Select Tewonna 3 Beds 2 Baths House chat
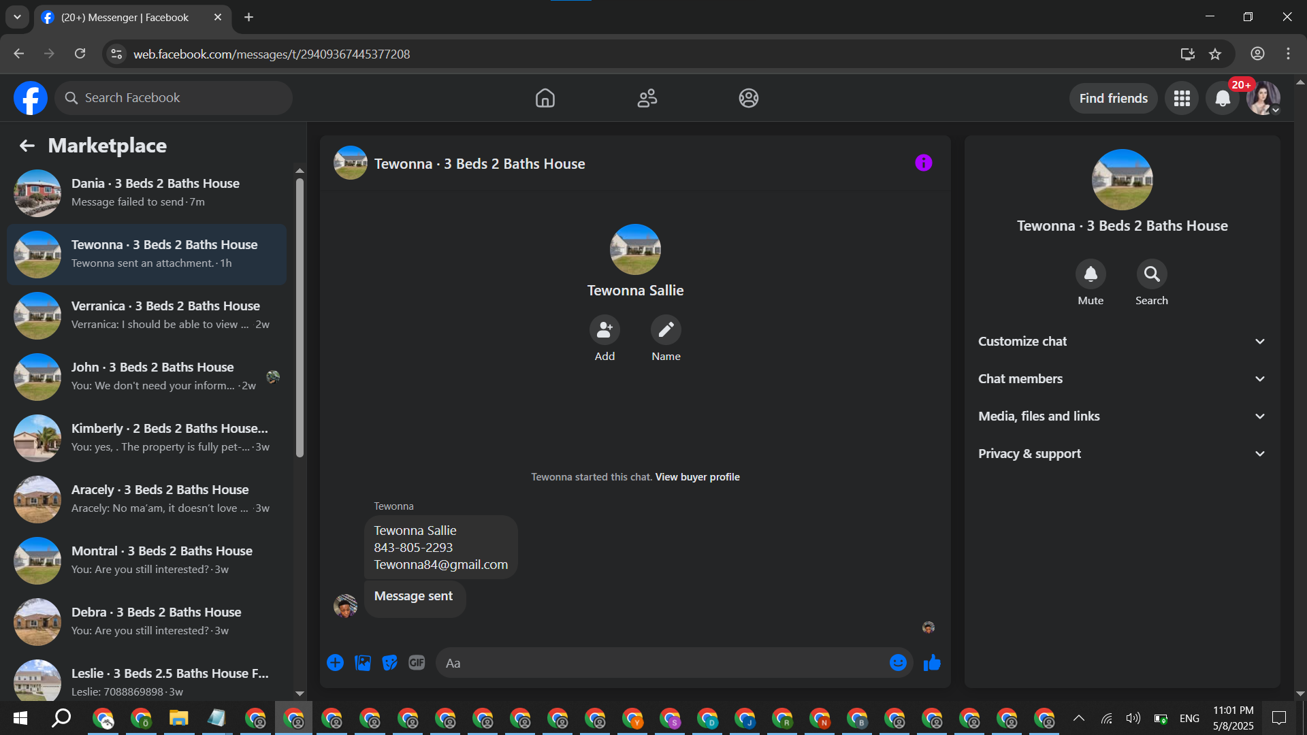Screen dimensions: 1307x735 146,255
